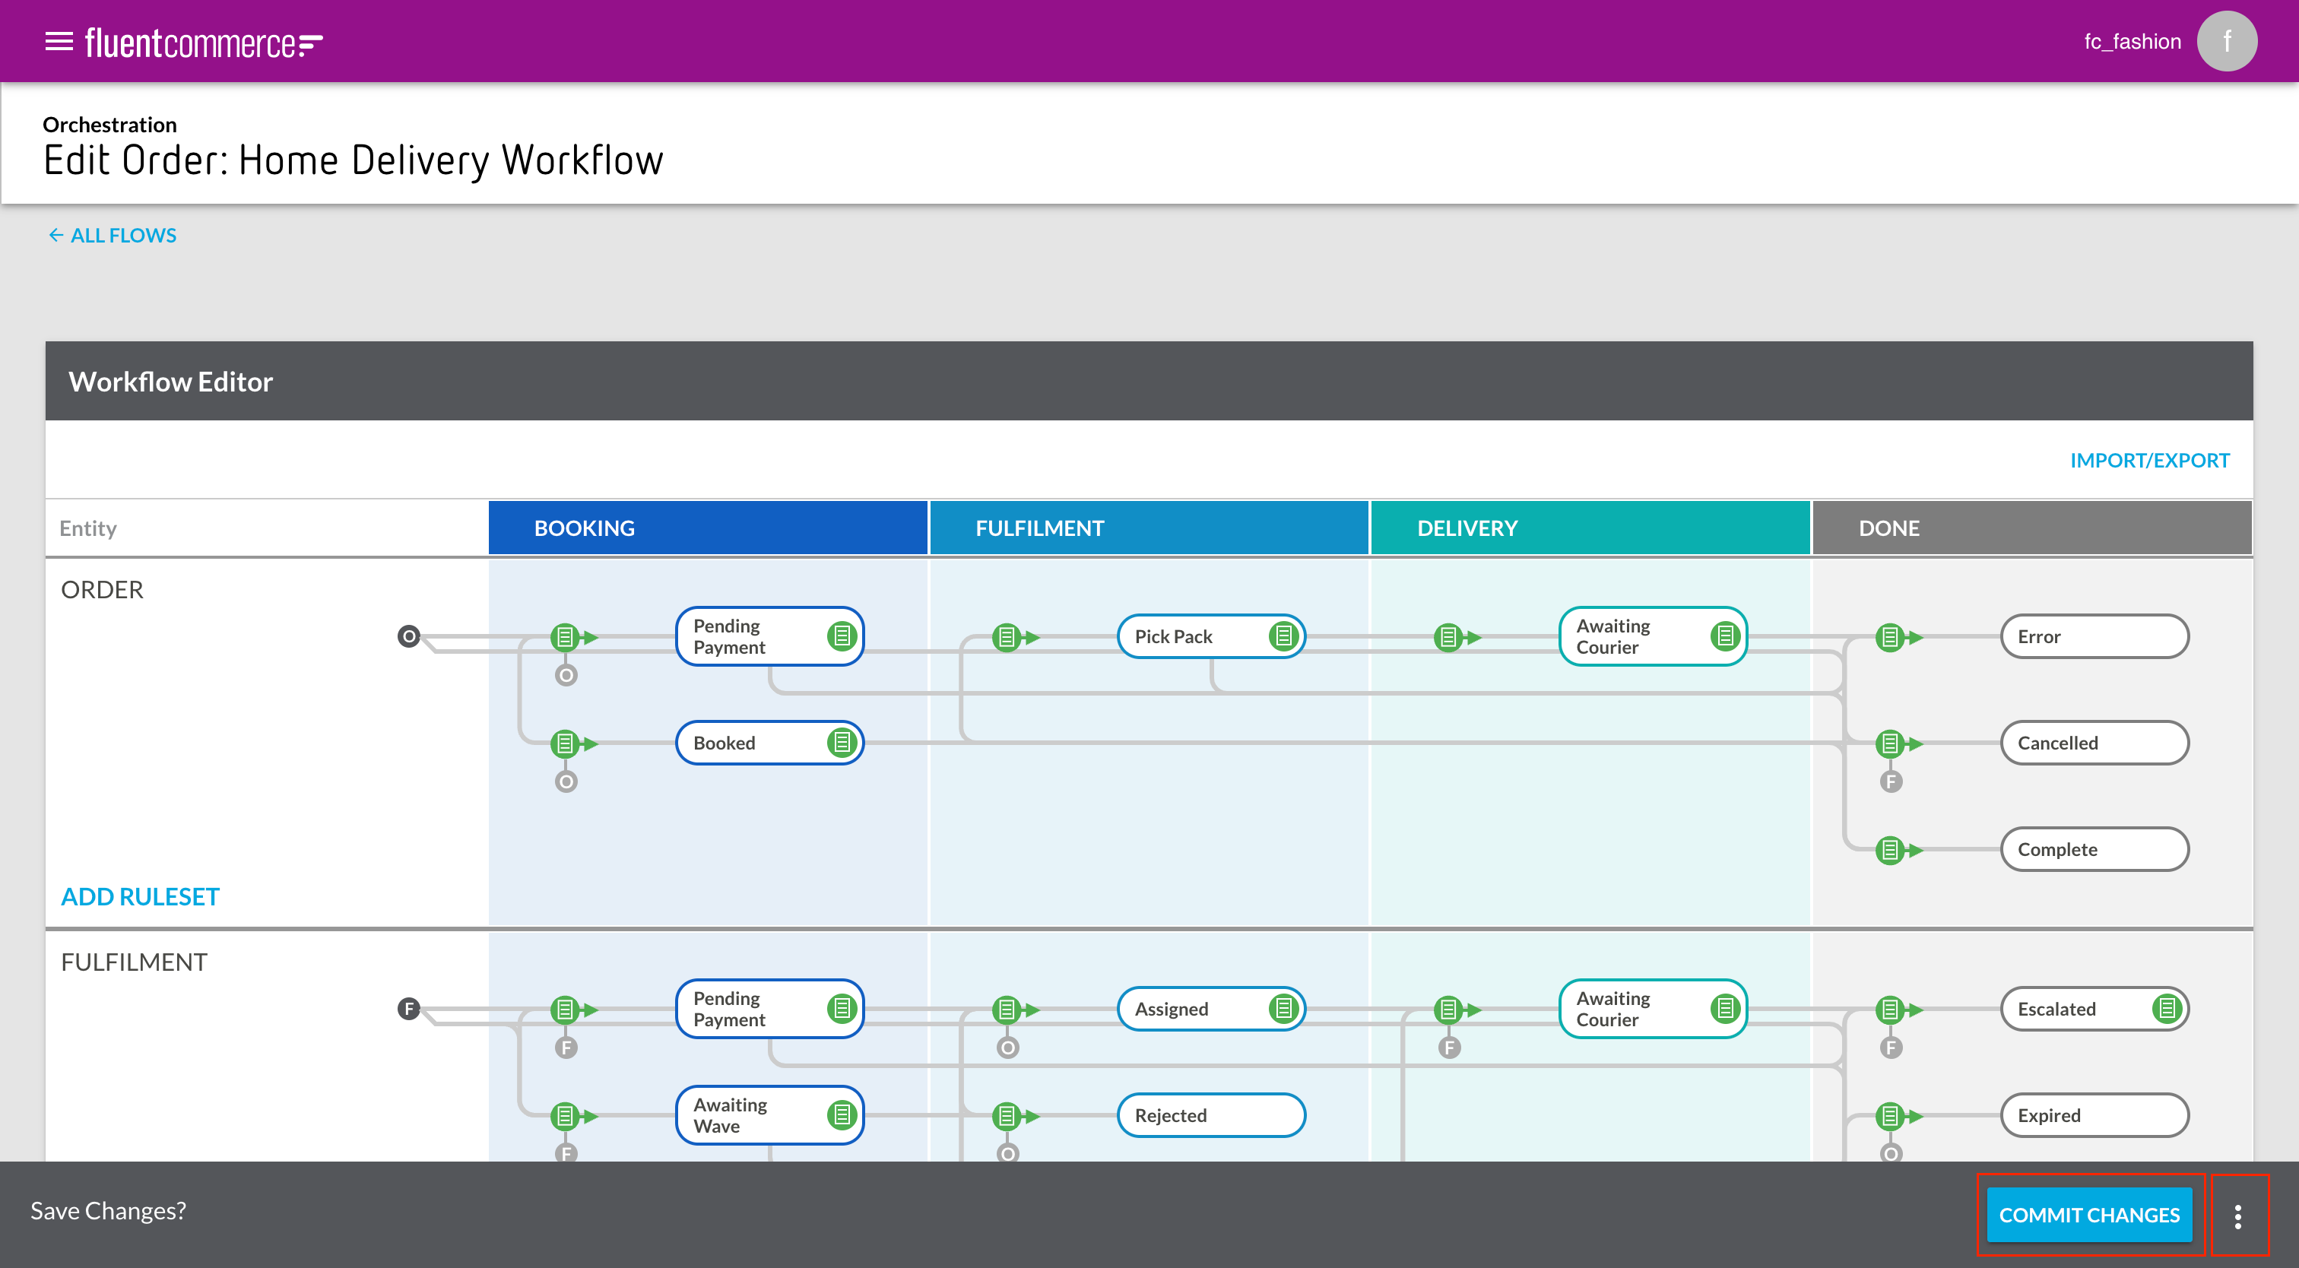Open the IMPORT/EXPORT link
Screen dimensions: 2299x1268
click(2149, 461)
